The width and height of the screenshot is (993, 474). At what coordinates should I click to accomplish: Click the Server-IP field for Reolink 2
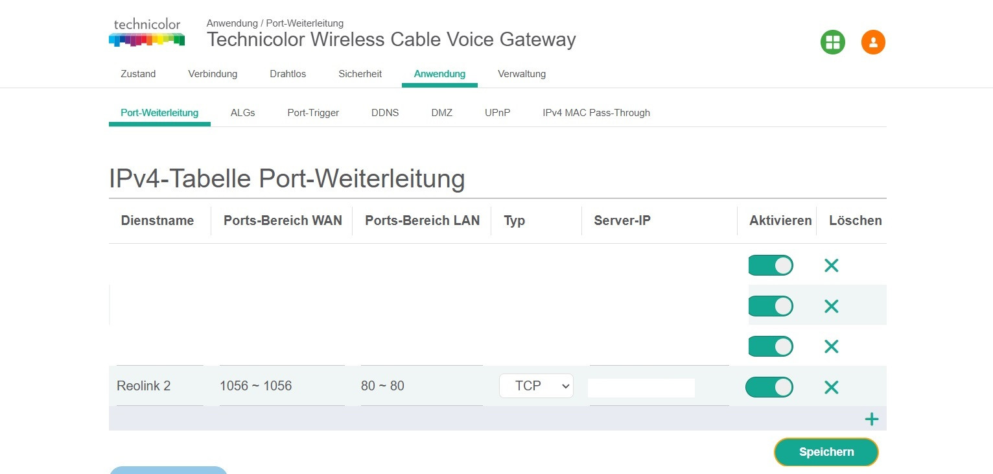[x=641, y=388]
